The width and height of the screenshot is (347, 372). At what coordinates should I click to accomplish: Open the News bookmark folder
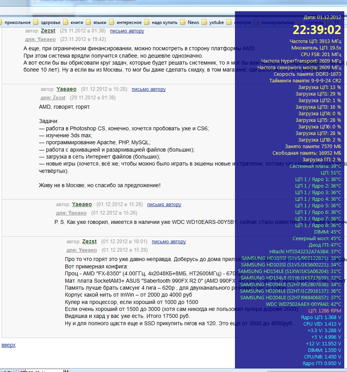pos(190,22)
